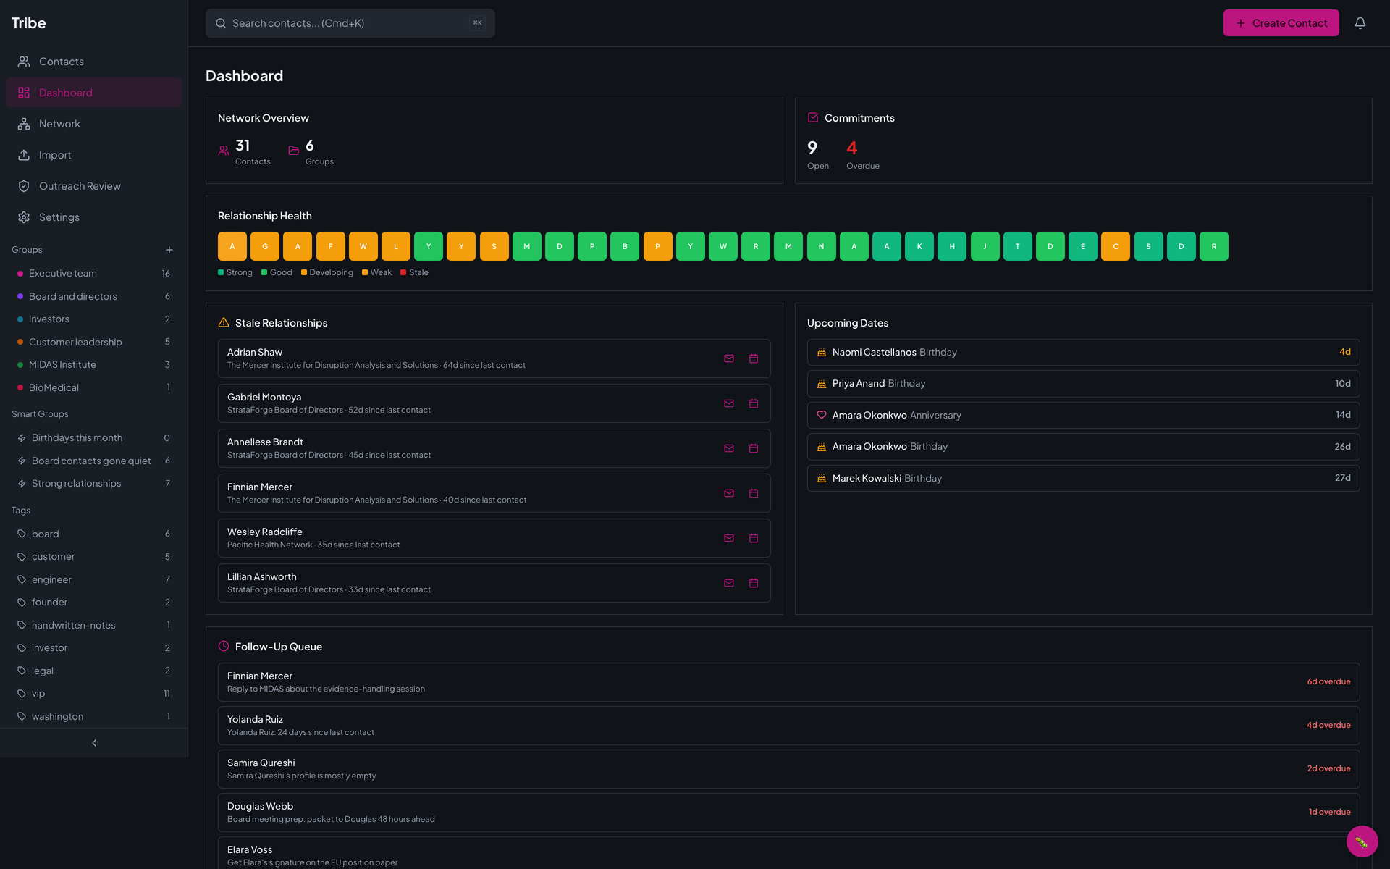
Task: Email Wesley Radcliffe via envelope icon
Action: point(729,538)
